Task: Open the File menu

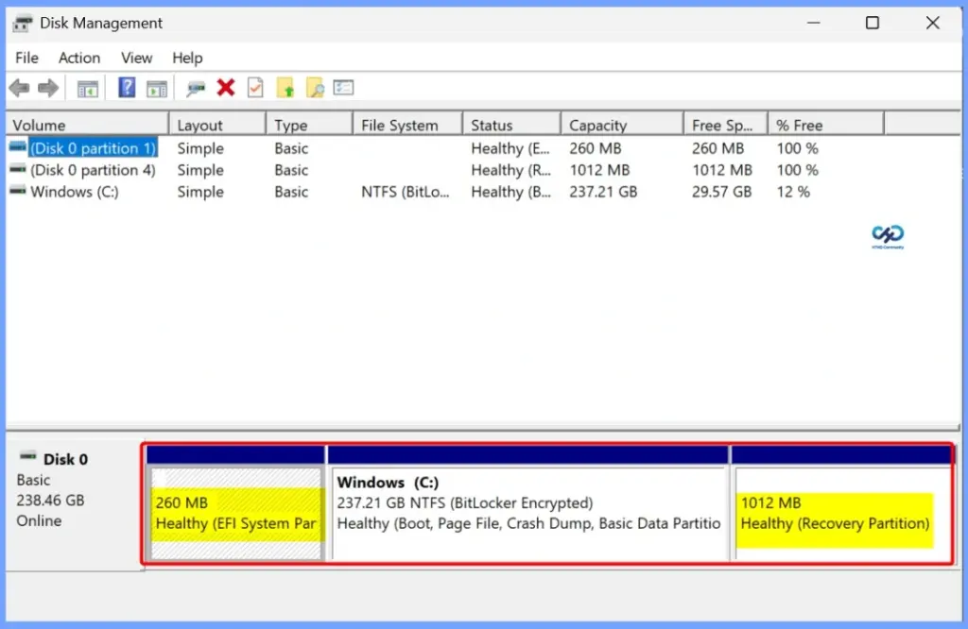Action: click(26, 58)
